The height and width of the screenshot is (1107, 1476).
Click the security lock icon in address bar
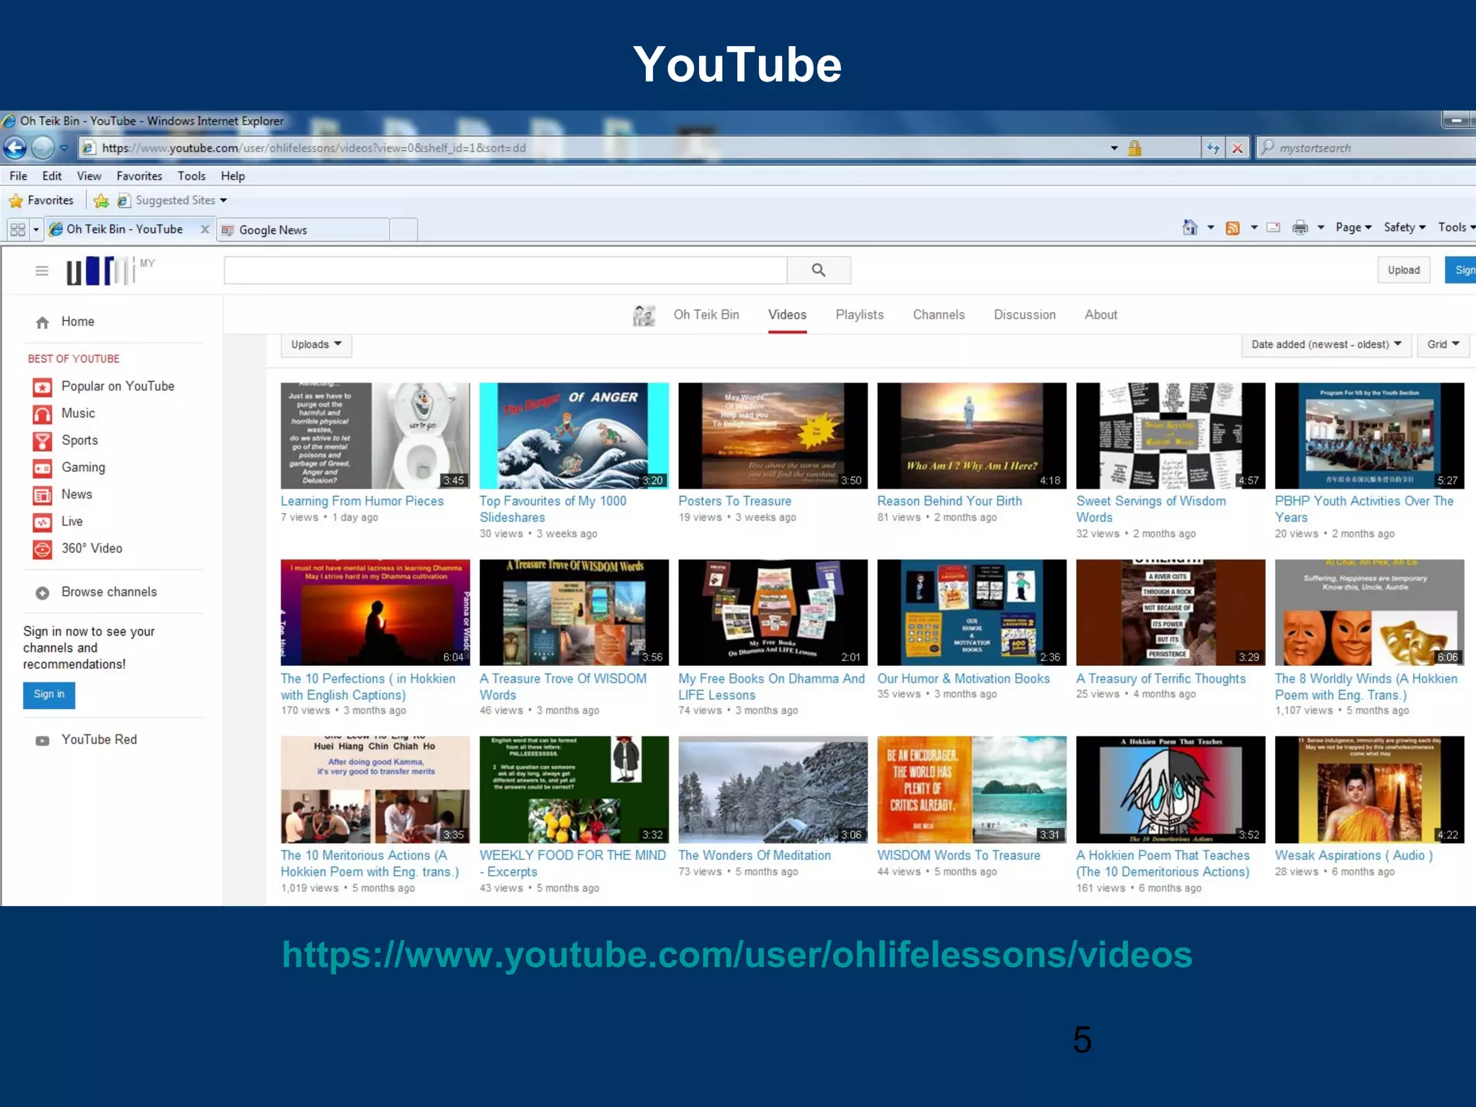1134,148
